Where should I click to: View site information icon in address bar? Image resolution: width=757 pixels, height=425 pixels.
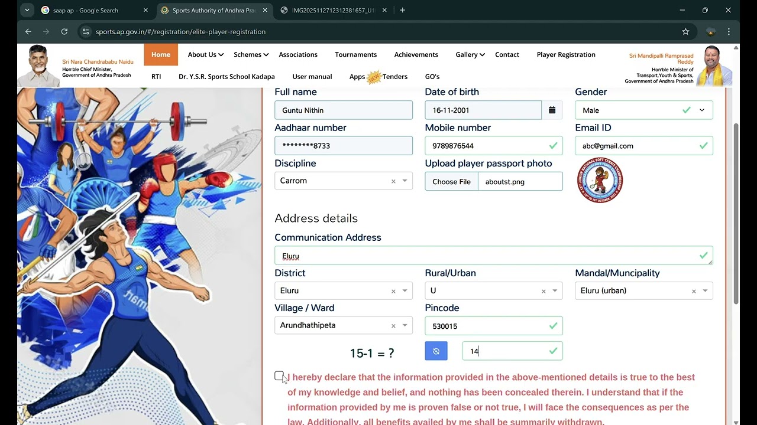pyautogui.click(x=86, y=31)
